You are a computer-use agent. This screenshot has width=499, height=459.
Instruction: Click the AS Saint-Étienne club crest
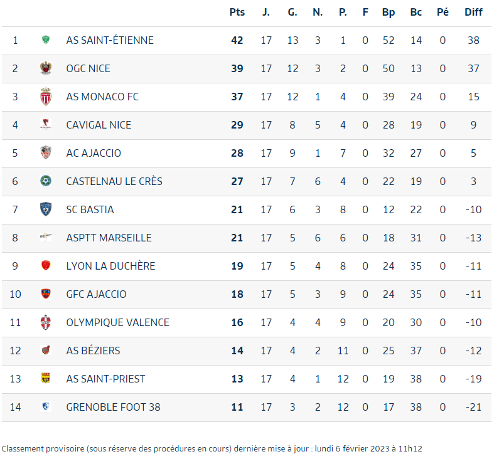coord(46,40)
